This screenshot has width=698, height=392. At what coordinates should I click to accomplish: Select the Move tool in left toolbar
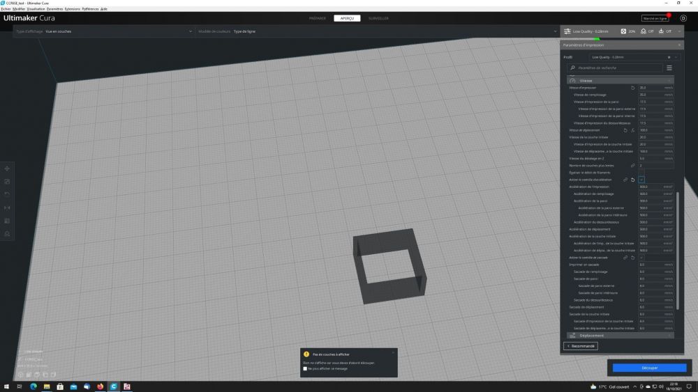point(7,168)
